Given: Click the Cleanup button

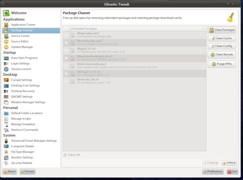Looking at the screenshot, I should pyautogui.click(x=211, y=163).
